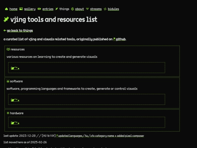Click the commit hash [f61b10f]

click(x=49, y=136)
